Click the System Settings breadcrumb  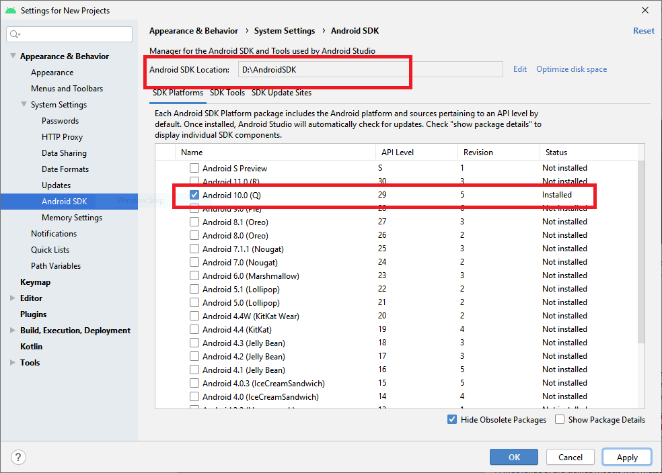(x=284, y=31)
